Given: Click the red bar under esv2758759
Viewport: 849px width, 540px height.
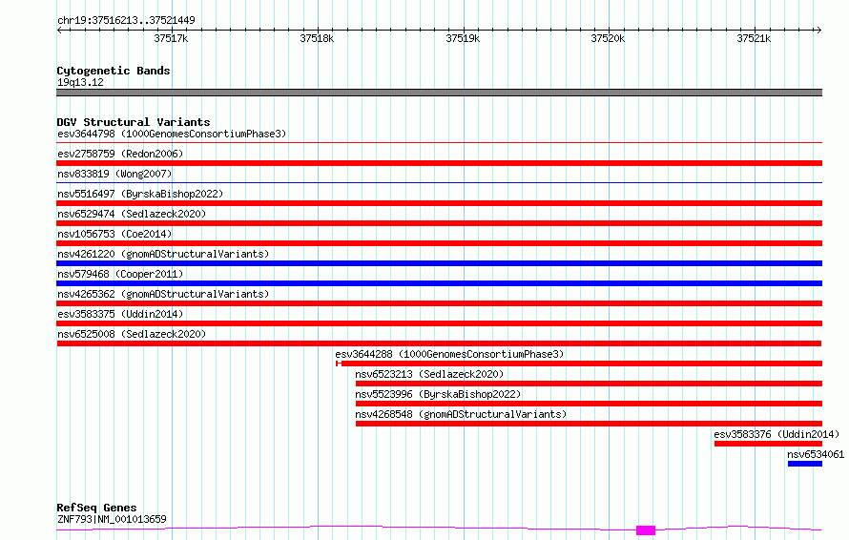Looking at the screenshot, I should point(439,163).
